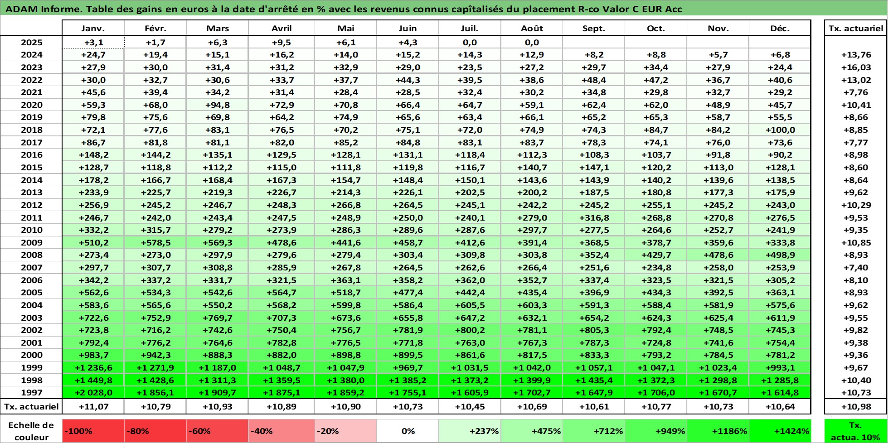Click the +237% pale green scale swatch
The height and width of the screenshot is (443, 888).
(x=470, y=431)
